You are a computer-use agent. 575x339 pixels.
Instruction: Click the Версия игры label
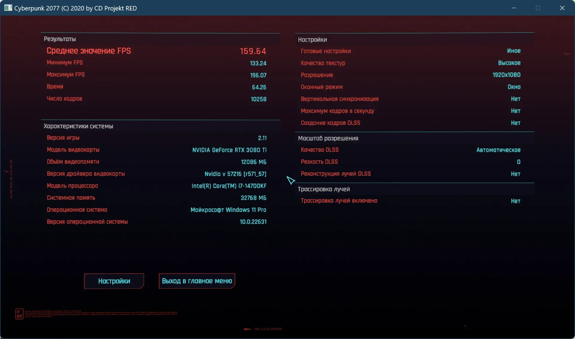[x=63, y=138]
